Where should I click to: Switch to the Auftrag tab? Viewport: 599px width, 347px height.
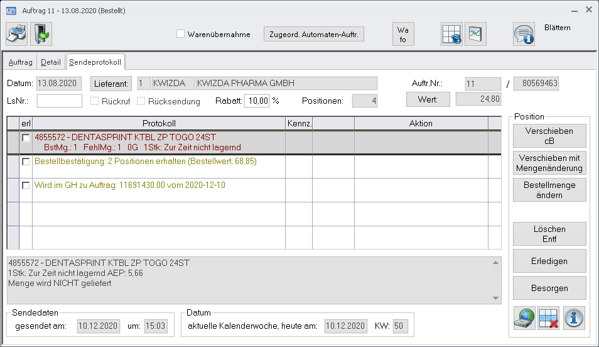(20, 62)
